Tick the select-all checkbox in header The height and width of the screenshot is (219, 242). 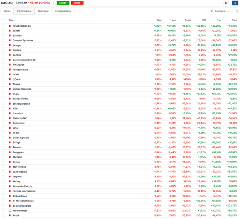point(3,20)
